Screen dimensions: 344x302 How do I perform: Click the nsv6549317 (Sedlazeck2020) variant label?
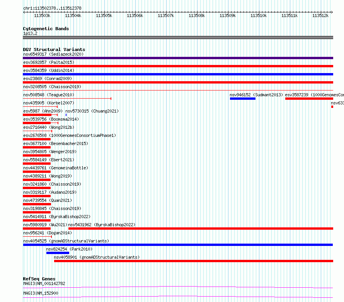pyautogui.click(x=53, y=54)
